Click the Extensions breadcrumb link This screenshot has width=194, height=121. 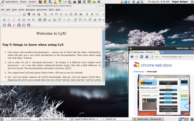[139, 72]
